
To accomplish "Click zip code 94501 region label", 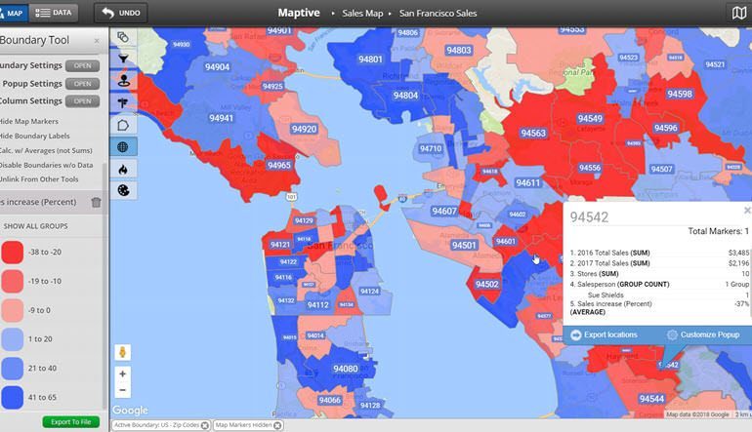I will (x=464, y=245).
